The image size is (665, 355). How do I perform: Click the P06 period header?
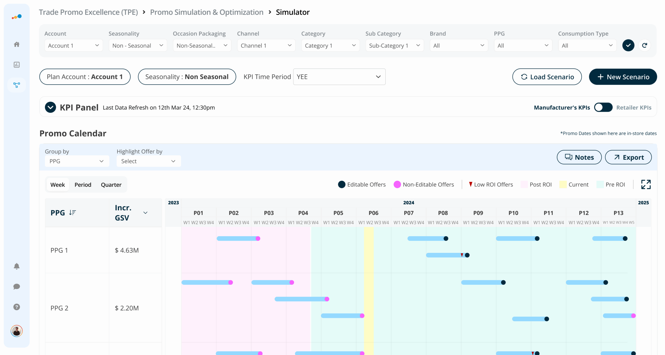374,213
